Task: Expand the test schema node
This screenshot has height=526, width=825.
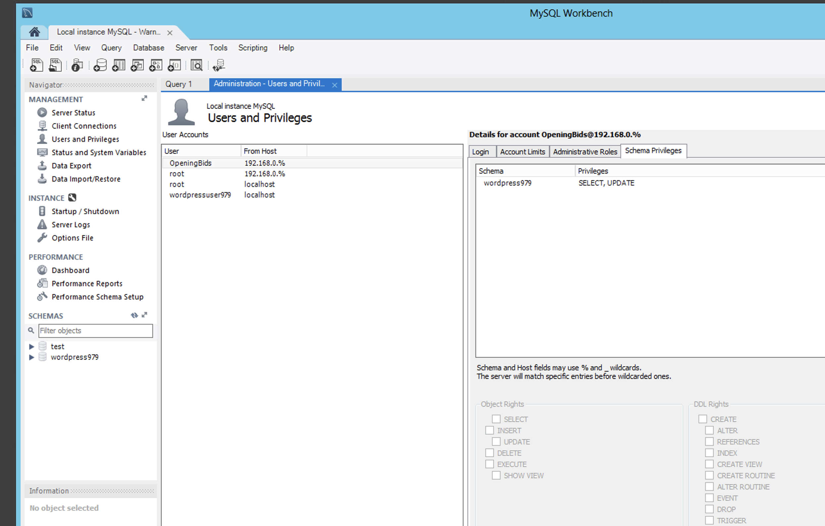Action: click(x=31, y=347)
